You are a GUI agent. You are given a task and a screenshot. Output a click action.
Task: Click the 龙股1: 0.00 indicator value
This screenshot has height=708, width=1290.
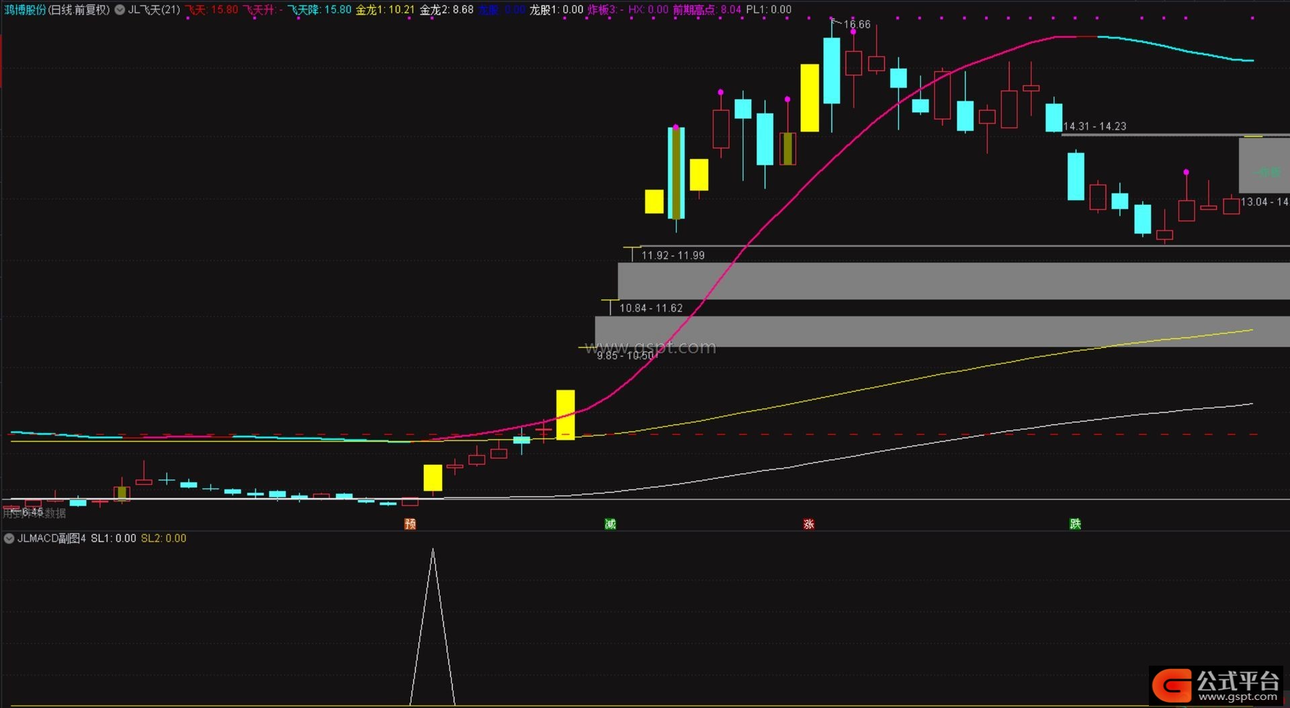tap(556, 10)
